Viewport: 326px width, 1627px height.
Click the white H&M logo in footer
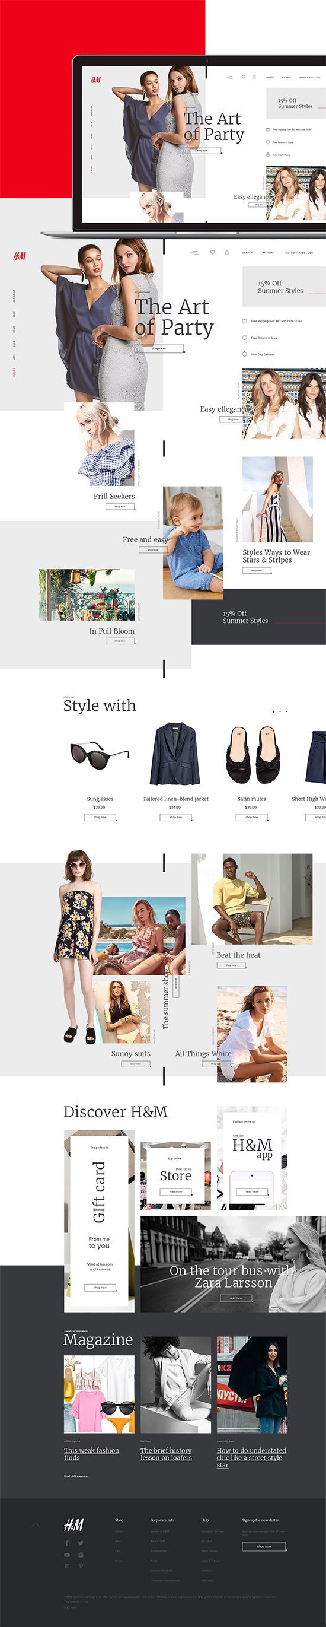pos(73,1525)
